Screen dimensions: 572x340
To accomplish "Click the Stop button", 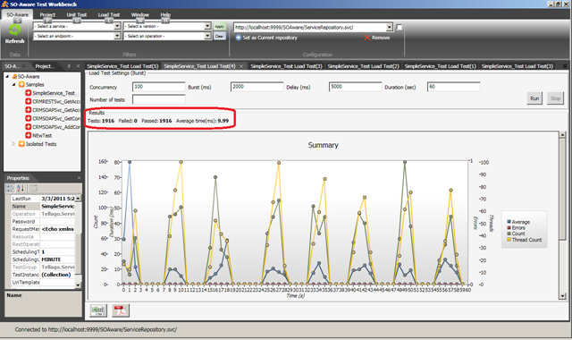I will (x=555, y=98).
